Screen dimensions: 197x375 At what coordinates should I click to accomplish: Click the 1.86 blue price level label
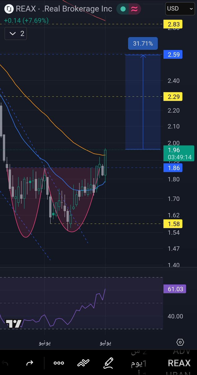[173, 168]
